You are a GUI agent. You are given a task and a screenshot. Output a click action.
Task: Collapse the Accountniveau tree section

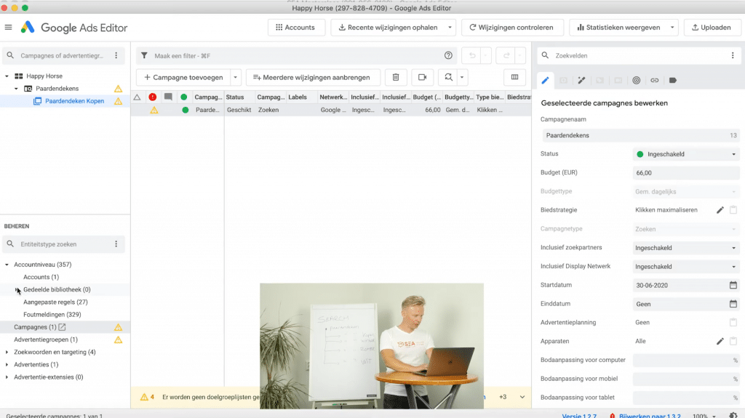[7, 265]
